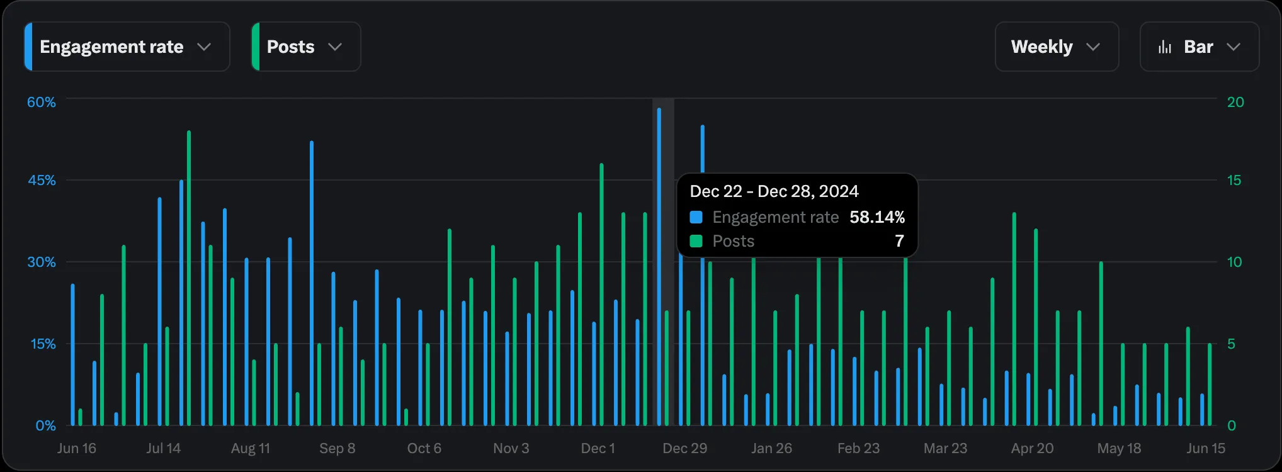Click the bar chart icon beside Bar

tap(1165, 47)
